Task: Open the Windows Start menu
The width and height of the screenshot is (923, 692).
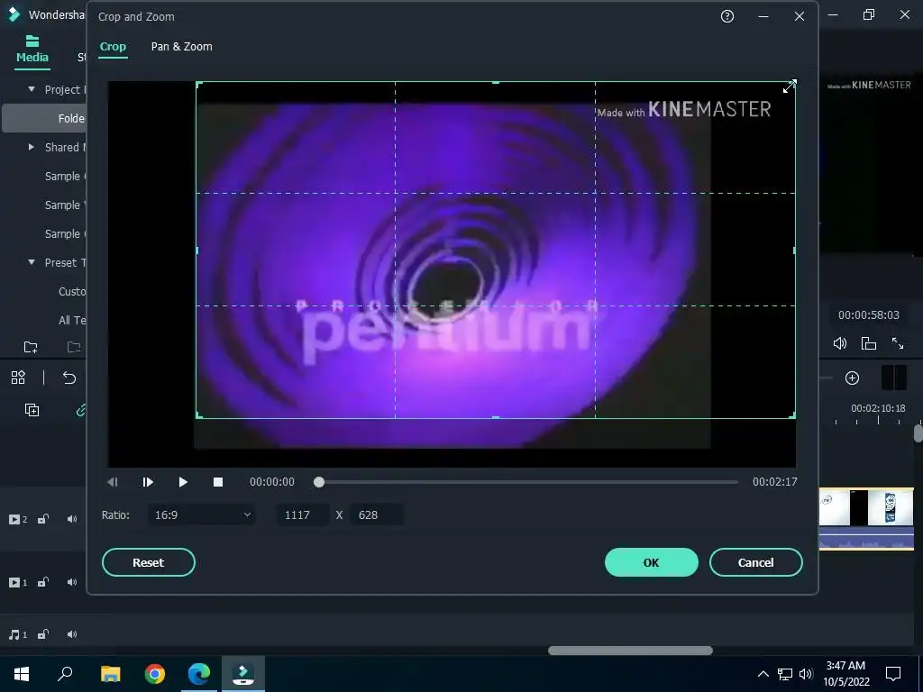Action: click(x=22, y=673)
